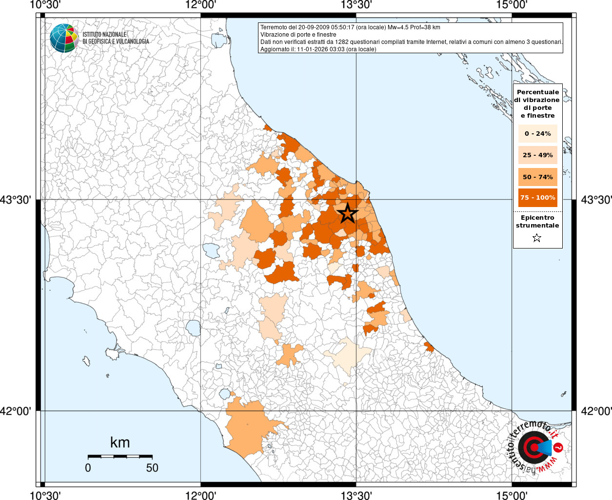Click the 'km' label above the scale bar
This screenshot has height=500, width=612.
click(120, 442)
